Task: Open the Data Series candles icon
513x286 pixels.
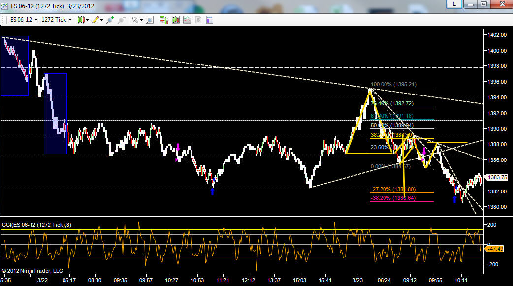Action: point(176,20)
